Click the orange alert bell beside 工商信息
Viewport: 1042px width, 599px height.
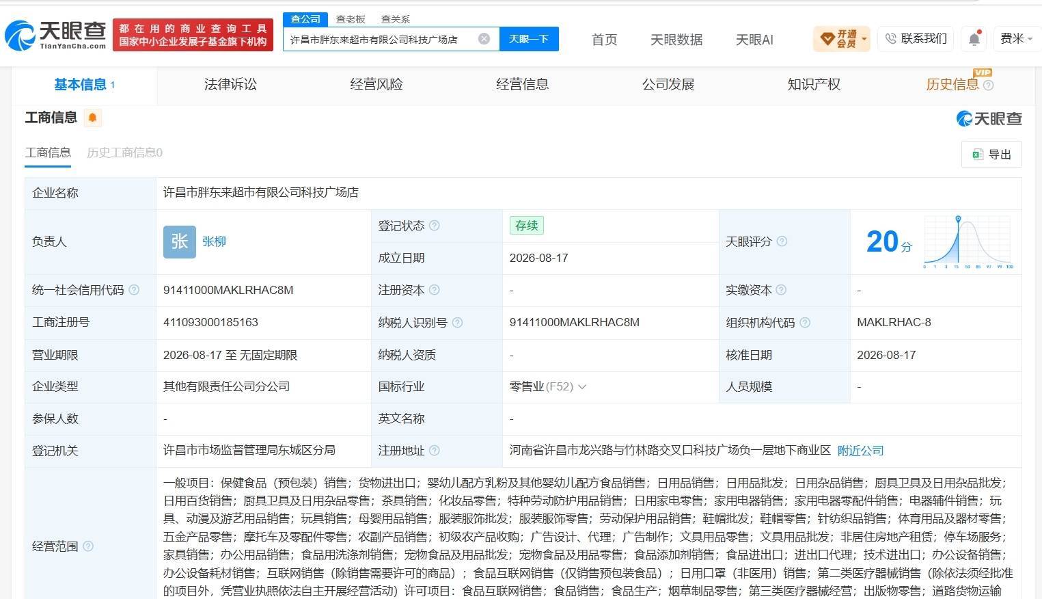(x=92, y=118)
